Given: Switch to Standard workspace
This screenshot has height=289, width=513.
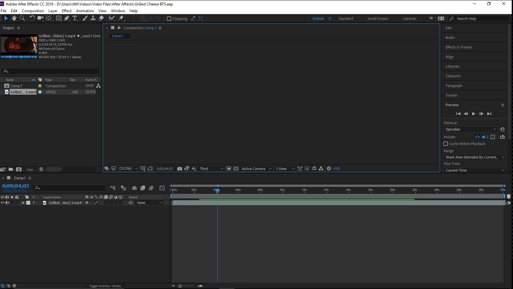Looking at the screenshot, I should 346,19.
